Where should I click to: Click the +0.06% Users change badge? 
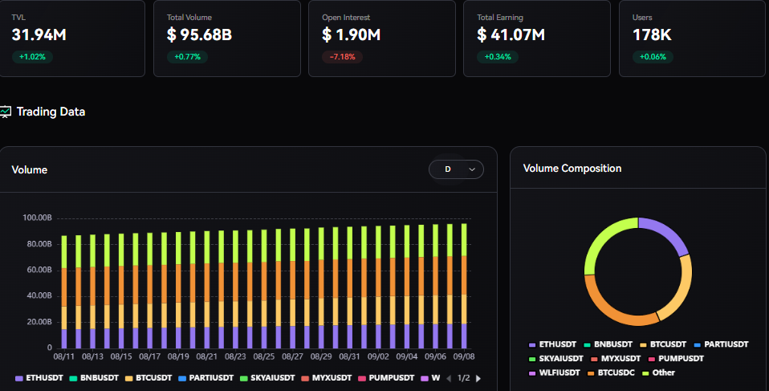tap(653, 57)
